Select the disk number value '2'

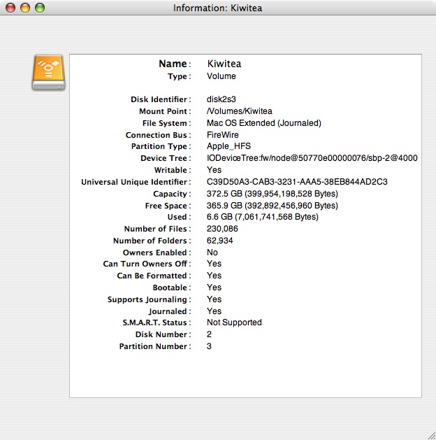click(x=209, y=334)
